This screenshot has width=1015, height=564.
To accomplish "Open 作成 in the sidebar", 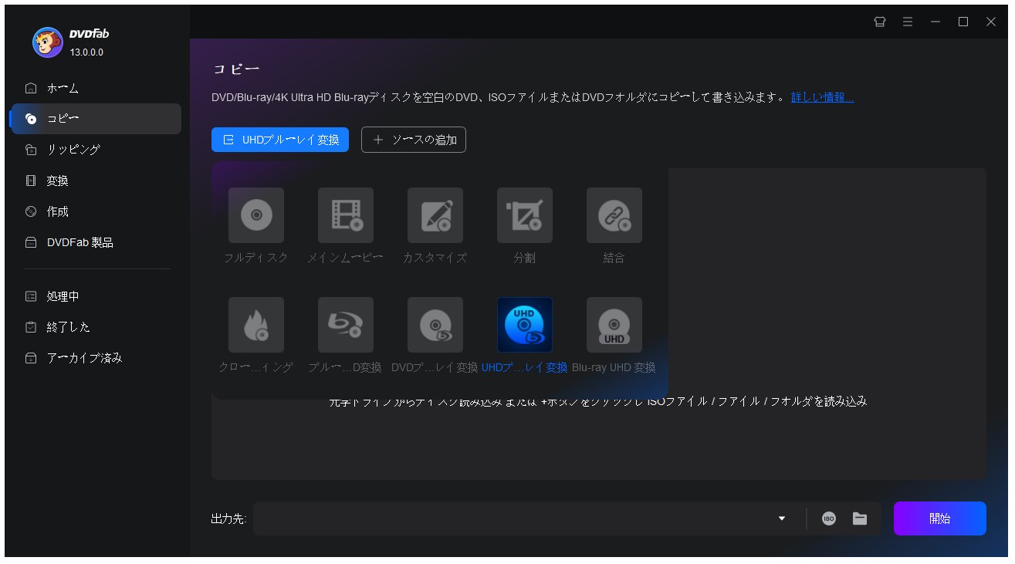I will 96,211.
